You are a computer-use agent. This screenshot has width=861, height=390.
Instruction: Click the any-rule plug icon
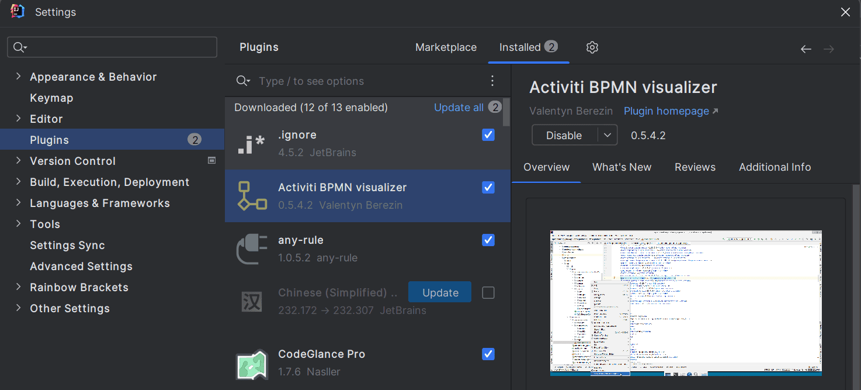pos(252,249)
